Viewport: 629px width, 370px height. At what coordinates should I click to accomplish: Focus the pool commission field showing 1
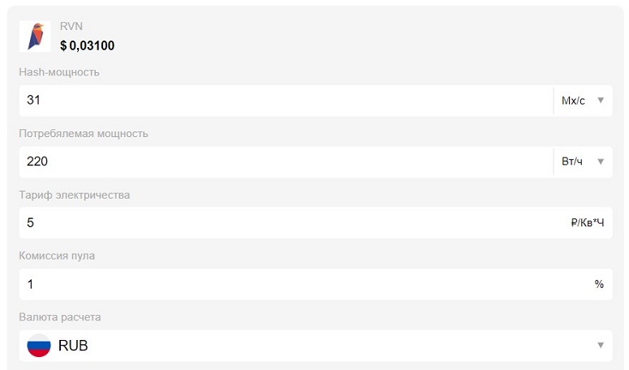[x=284, y=284]
